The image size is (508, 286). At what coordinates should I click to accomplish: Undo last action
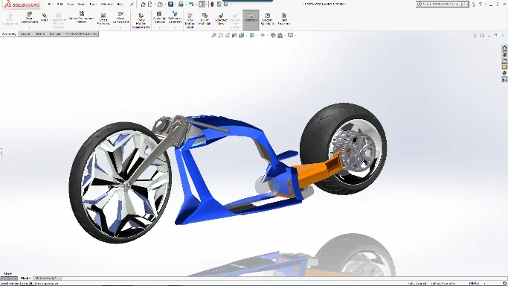tap(191, 4)
